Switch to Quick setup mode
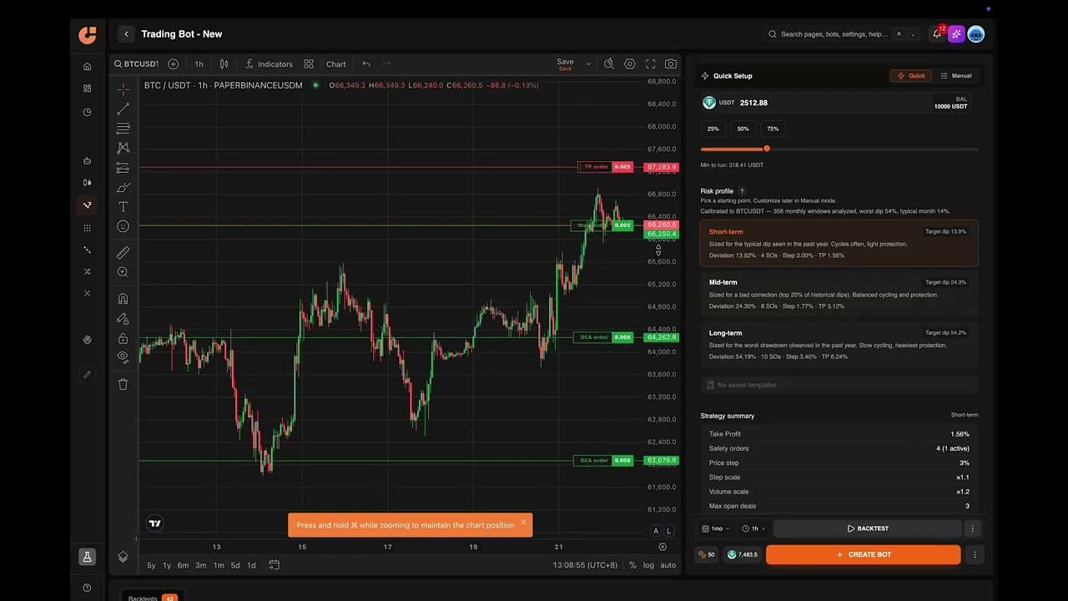 click(x=910, y=76)
